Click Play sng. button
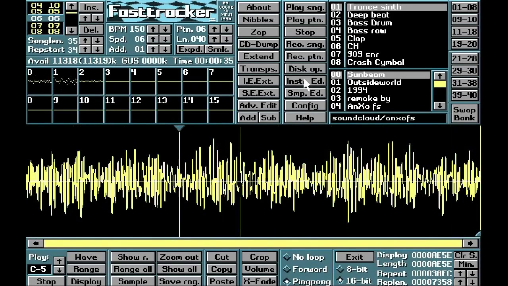 [x=305, y=7]
